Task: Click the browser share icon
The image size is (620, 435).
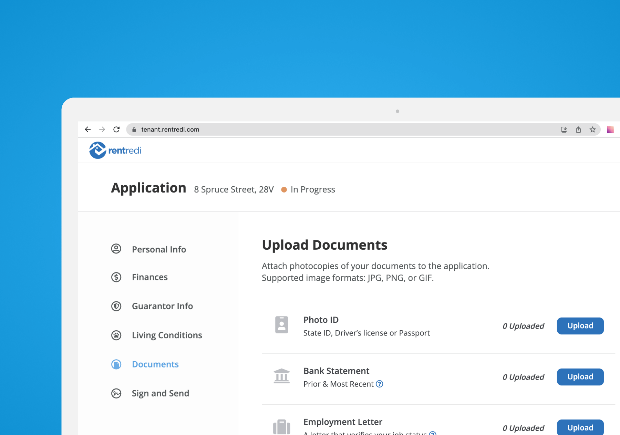Action: (578, 130)
